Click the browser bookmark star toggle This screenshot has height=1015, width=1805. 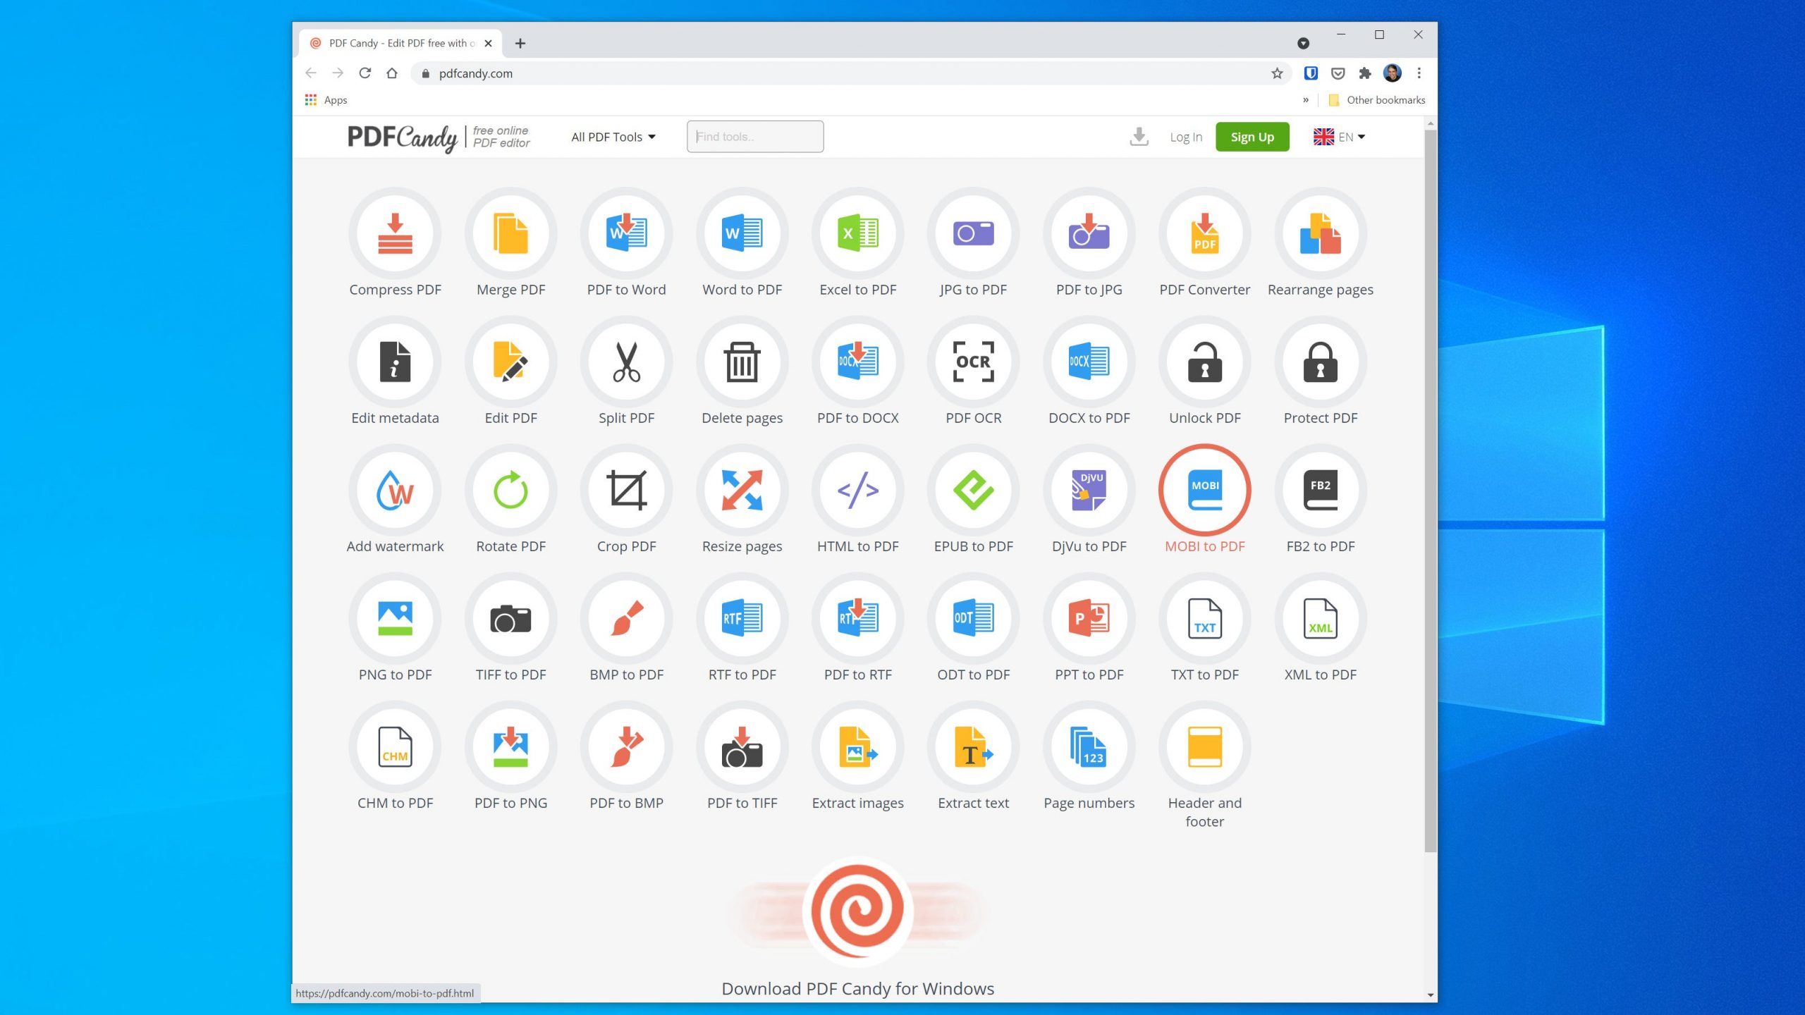[x=1278, y=73]
